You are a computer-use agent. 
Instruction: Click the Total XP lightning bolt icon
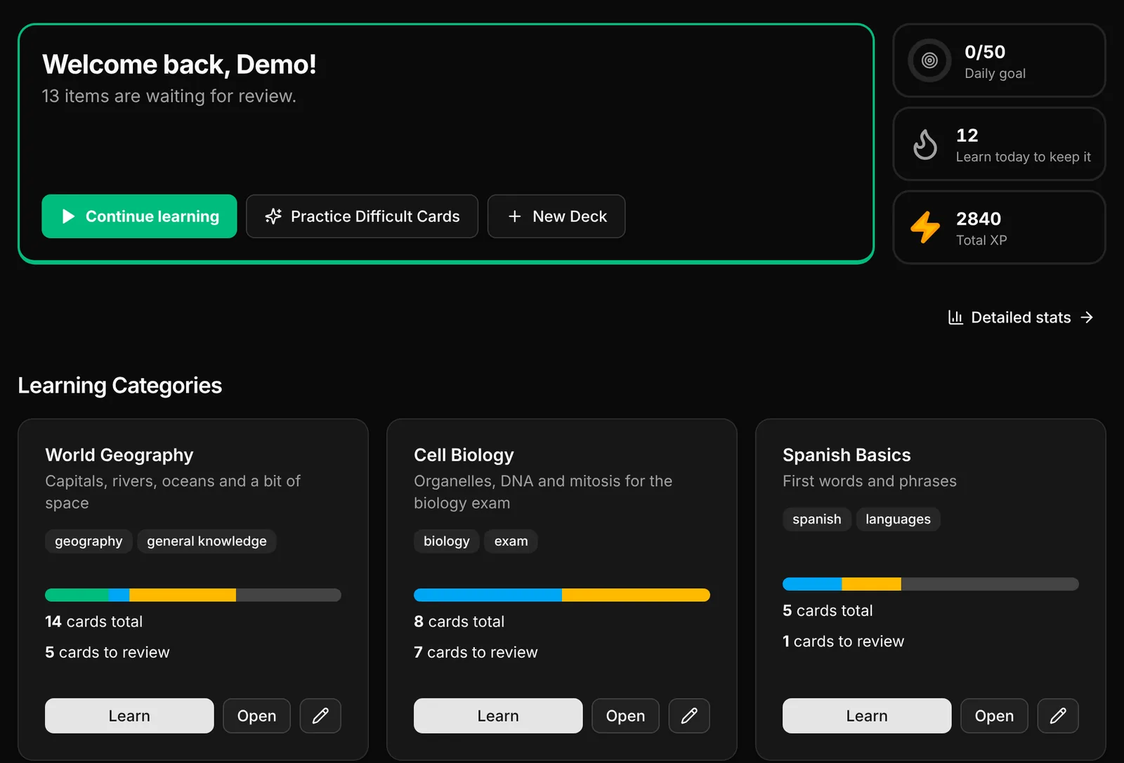click(925, 227)
